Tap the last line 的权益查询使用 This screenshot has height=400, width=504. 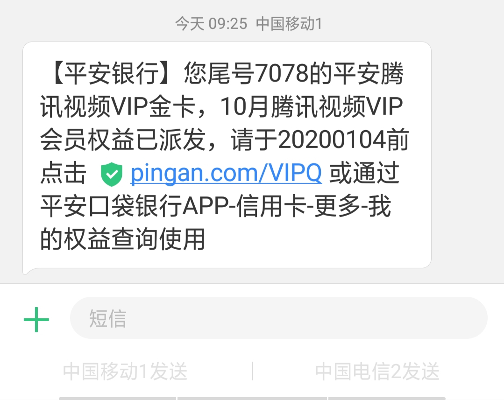(123, 239)
